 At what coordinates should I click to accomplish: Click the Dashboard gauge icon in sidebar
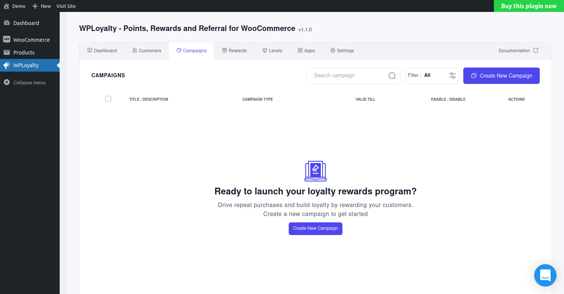tap(7, 23)
